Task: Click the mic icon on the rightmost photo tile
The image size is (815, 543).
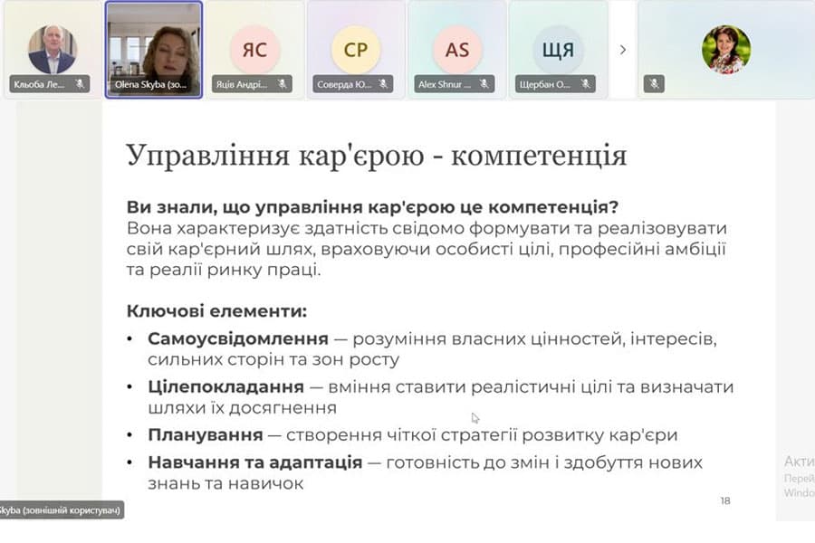Action: click(x=652, y=83)
